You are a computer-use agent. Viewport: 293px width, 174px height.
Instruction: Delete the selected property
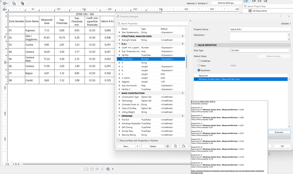(153, 146)
